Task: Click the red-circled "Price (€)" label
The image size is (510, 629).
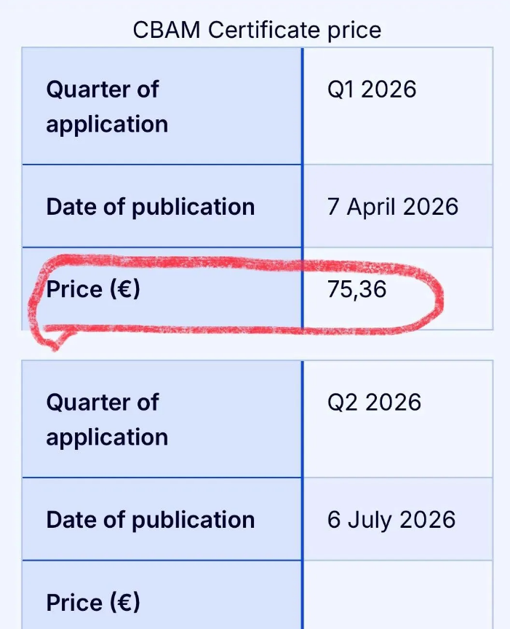Action: [93, 290]
